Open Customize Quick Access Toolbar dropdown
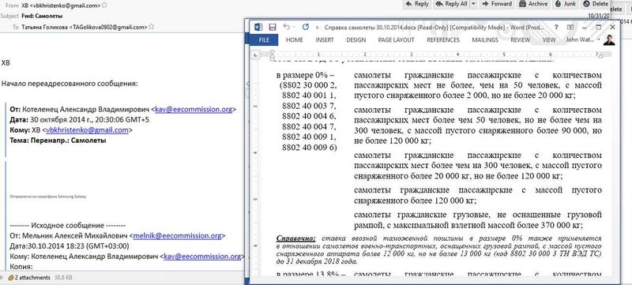This screenshot has height=285, width=632. [318, 28]
